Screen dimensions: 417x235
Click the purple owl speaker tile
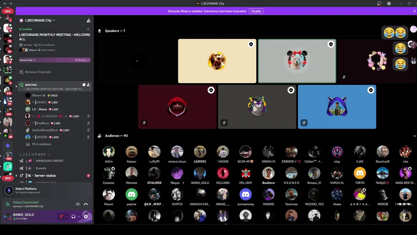click(x=257, y=107)
